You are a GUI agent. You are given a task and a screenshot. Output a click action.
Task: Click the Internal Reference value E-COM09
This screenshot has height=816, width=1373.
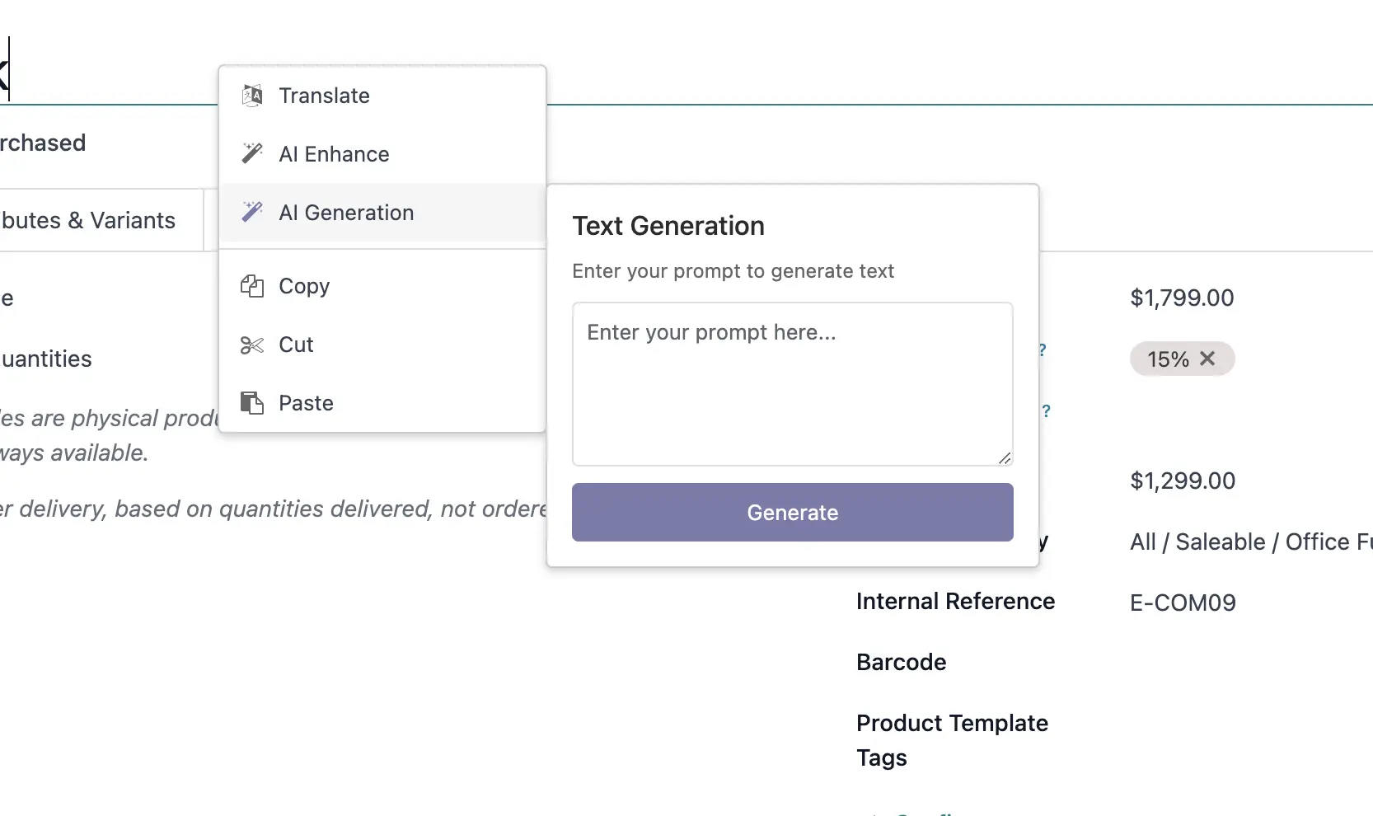1182,602
